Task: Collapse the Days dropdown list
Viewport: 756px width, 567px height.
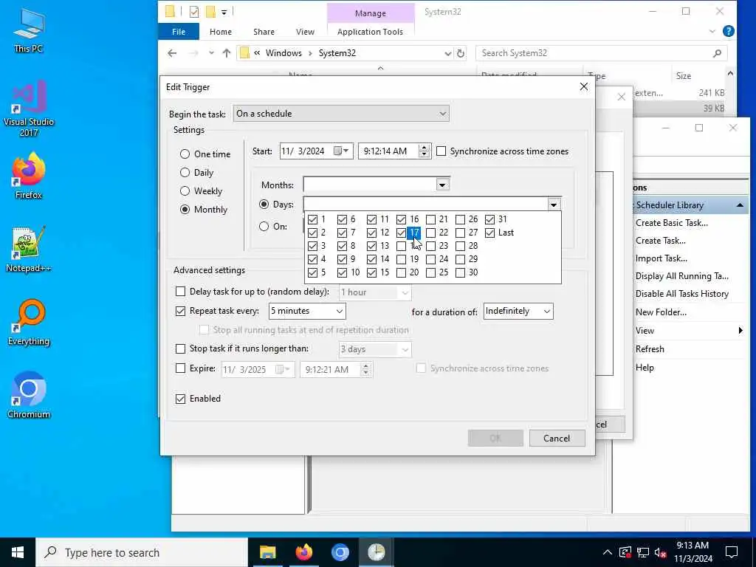Action: click(x=554, y=205)
